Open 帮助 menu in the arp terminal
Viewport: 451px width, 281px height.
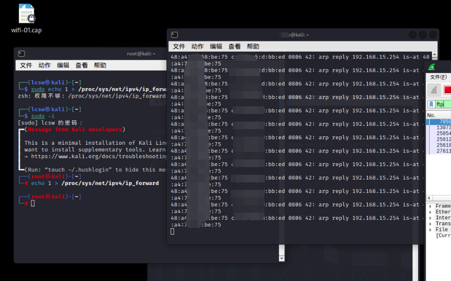pos(253,47)
